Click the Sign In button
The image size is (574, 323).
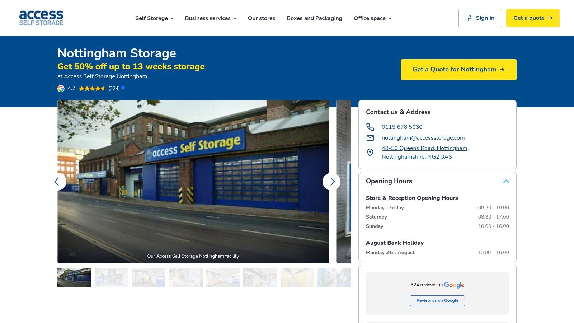click(x=480, y=18)
